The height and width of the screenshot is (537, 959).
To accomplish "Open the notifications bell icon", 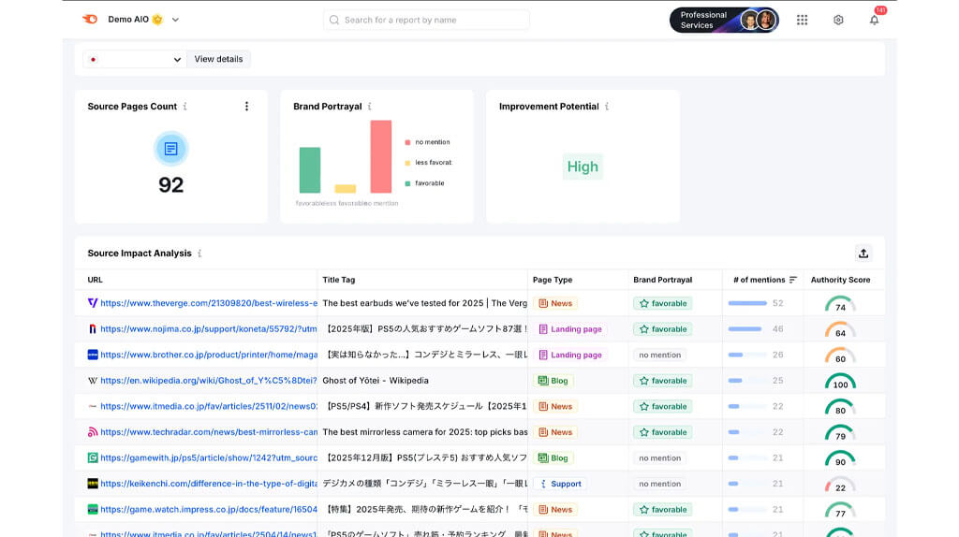I will click(874, 20).
